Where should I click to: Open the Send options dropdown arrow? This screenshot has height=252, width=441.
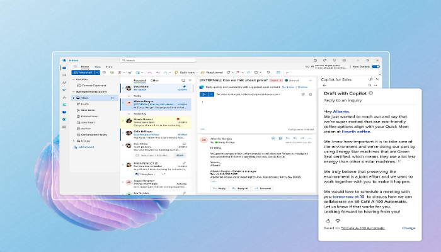point(211,94)
